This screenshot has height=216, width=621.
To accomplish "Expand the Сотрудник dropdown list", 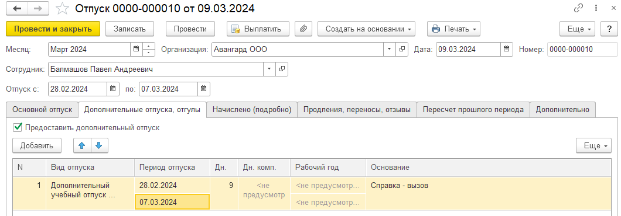I will (x=269, y=69).
